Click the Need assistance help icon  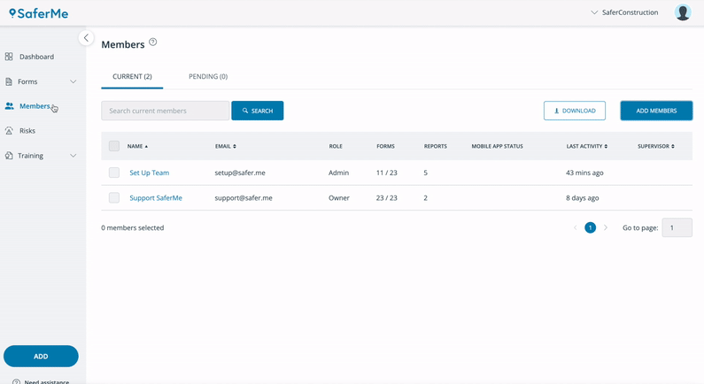[16, 381]
